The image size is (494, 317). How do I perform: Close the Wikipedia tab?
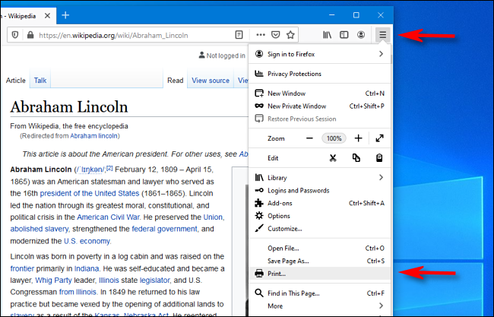click(47, 15)
